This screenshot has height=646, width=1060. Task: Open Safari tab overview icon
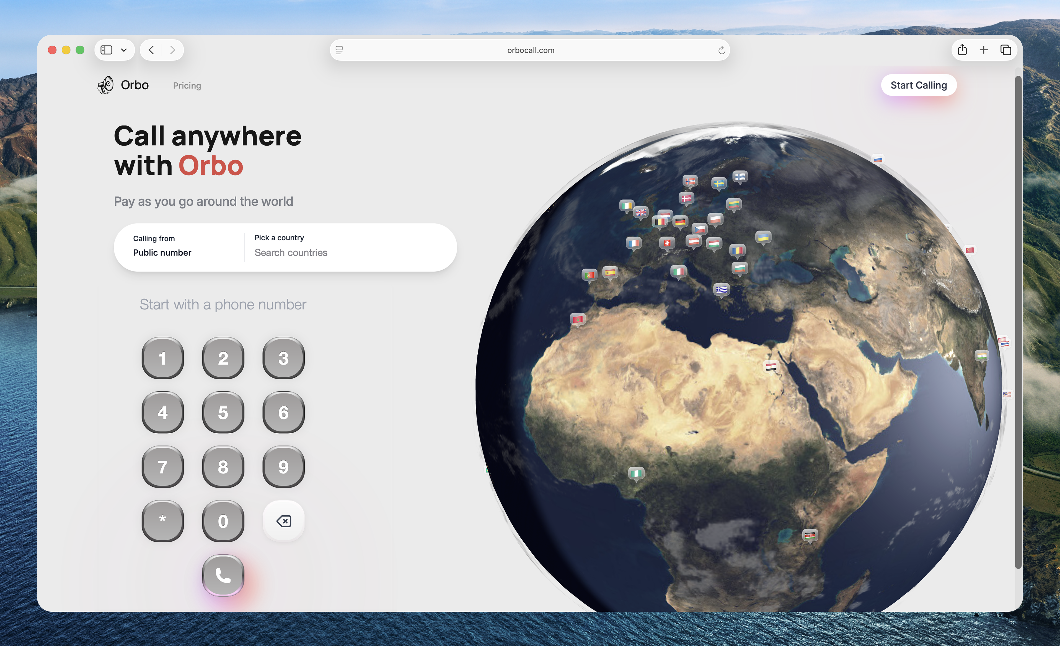pos(1005,50)
